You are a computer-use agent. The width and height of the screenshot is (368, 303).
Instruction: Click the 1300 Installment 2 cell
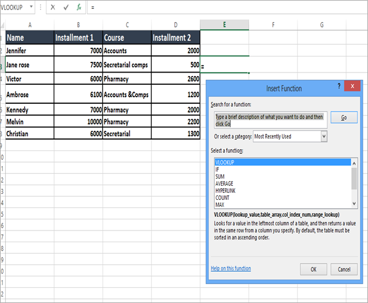tap(176, 133)
